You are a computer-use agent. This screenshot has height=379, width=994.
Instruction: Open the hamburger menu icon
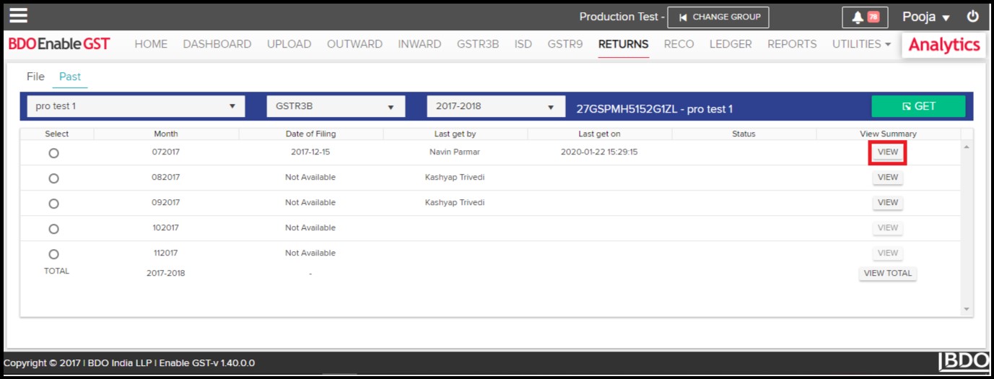click(x=18, y=16)
